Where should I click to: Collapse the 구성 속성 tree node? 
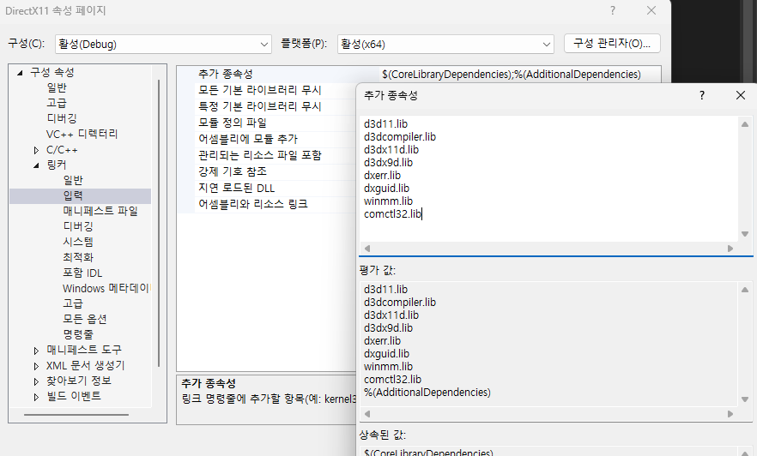[x=21, y=73]
